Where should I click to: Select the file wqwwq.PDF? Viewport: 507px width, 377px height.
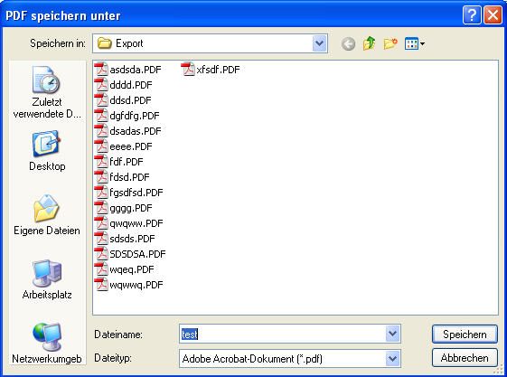coord(128,285)
